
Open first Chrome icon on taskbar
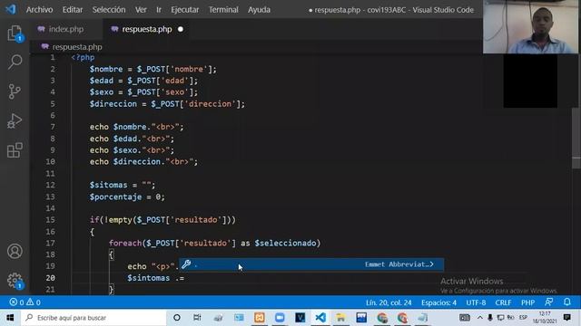click(381, 318)
